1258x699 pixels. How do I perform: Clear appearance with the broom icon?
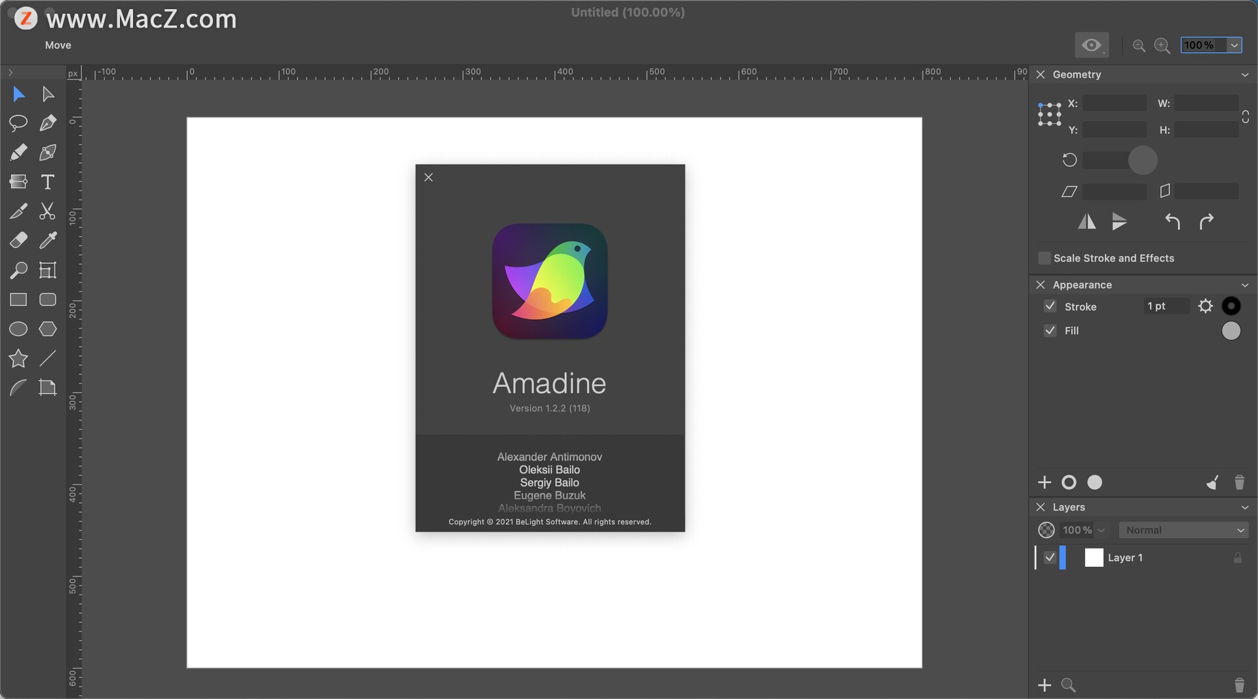pyautogui.click(x=1212, y=482)
